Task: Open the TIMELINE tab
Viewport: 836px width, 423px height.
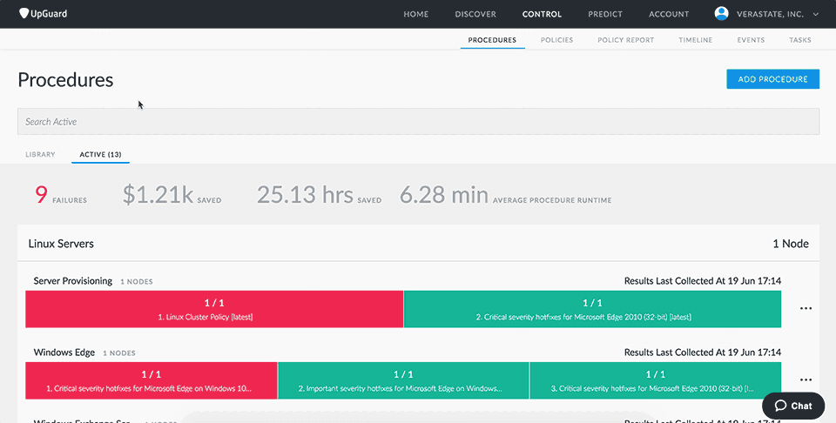Action: pyautogui.click(x=695, y=40)
